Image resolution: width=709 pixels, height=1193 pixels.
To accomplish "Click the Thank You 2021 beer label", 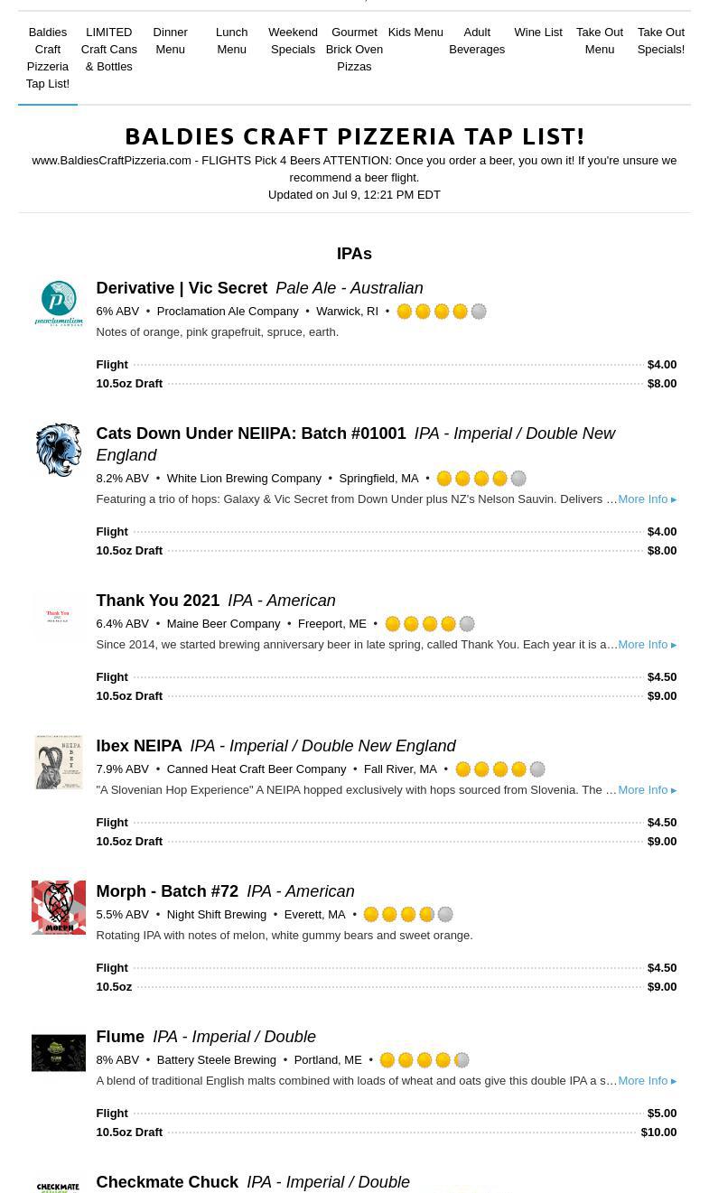I will (x=59, y=617).
